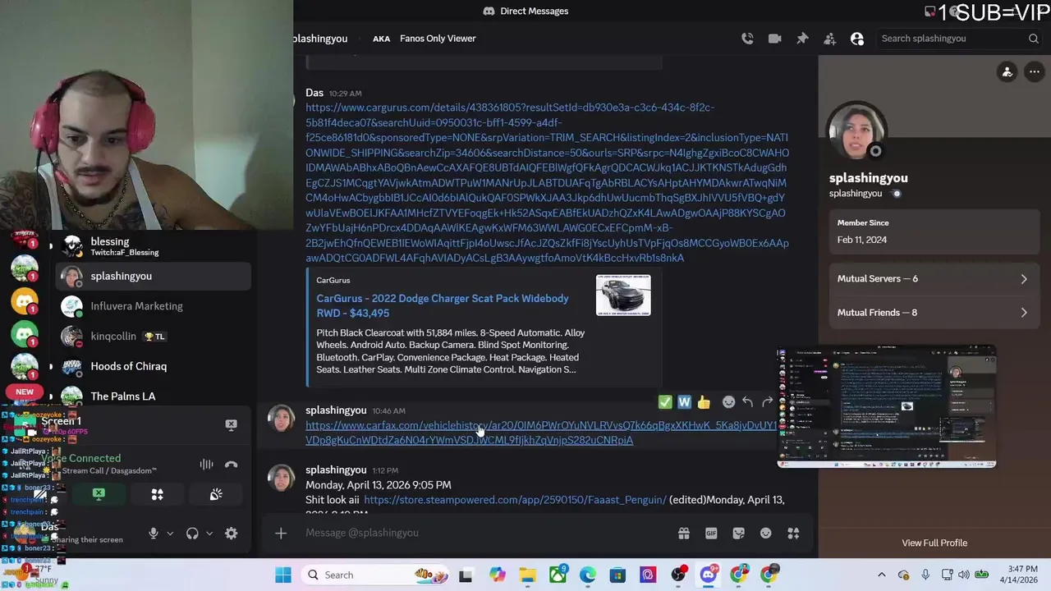Viewport: 1051px width, 591px height.
Task: Open Discord from the taskbar
Action: click(x=709, y=575)
